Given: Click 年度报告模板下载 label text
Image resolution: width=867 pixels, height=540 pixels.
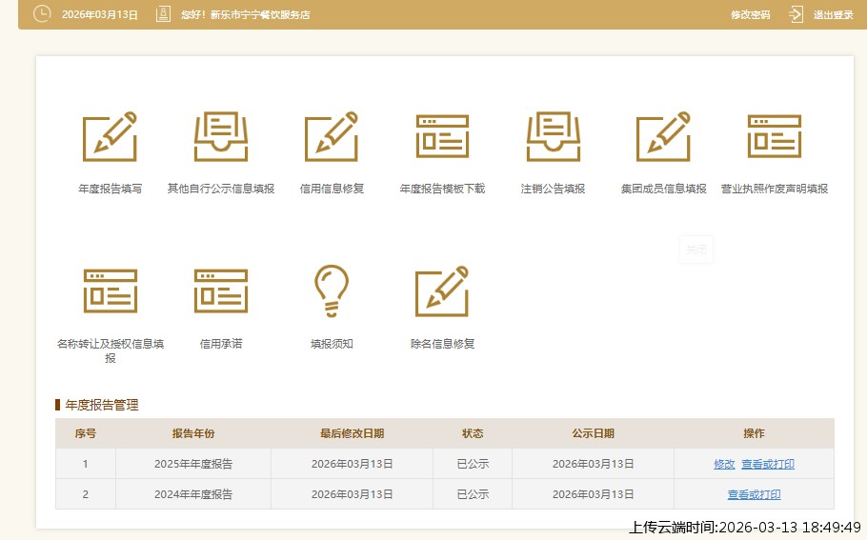Looking at the screenshot, I should (x=442, y=189).
